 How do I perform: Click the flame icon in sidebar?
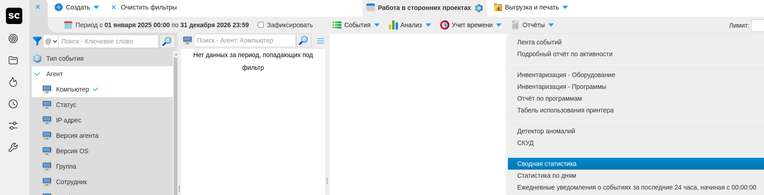[x=13, y=82]
